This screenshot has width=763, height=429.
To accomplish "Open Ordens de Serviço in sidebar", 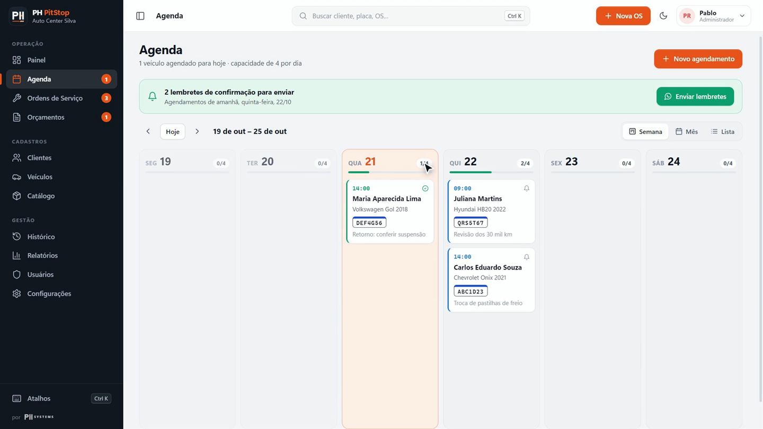I will click(x=61, y=98).
